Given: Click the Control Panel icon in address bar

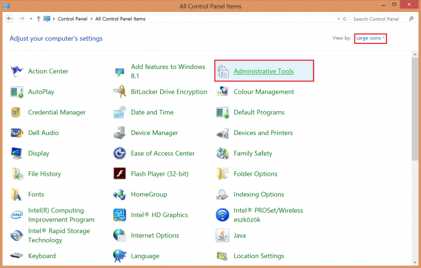Looking at the screenshot, I should pyautogui.click(x=47, y=19).
